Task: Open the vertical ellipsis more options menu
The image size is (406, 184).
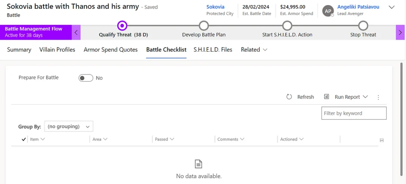Action: click(378, 97)
